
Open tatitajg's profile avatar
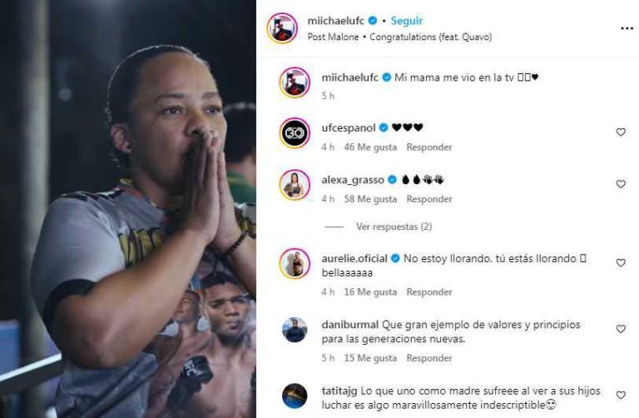(x=295, y=396)
